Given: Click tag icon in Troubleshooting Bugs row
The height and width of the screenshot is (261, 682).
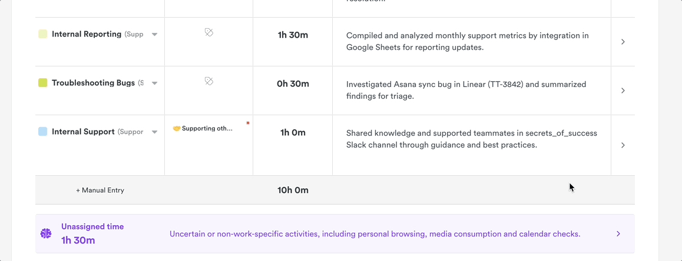Looking at the screenshot, I should tap(208, 81).
